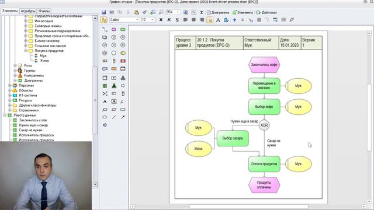Select the XOR operator on the diagram
Screen dimensions: 374x210
click(x=264, y=125)
